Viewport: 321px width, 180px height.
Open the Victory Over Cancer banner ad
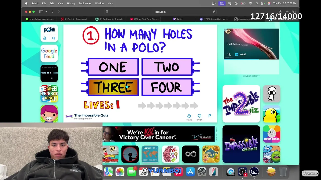pyautogui.click(x=158, y=134)
